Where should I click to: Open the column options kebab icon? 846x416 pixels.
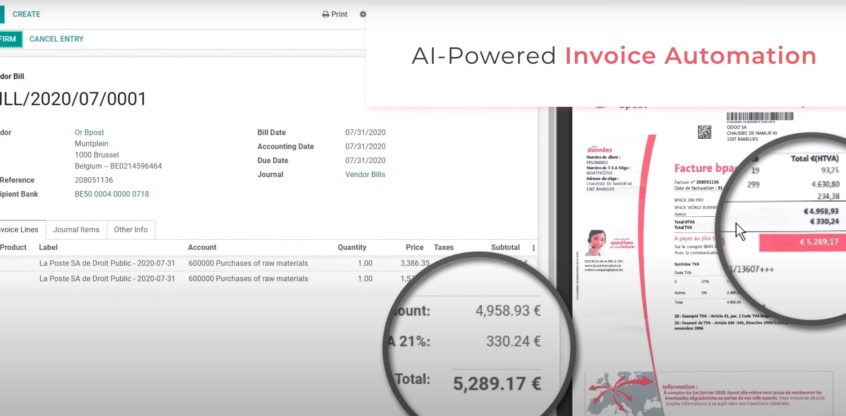[x=533, y=248]
